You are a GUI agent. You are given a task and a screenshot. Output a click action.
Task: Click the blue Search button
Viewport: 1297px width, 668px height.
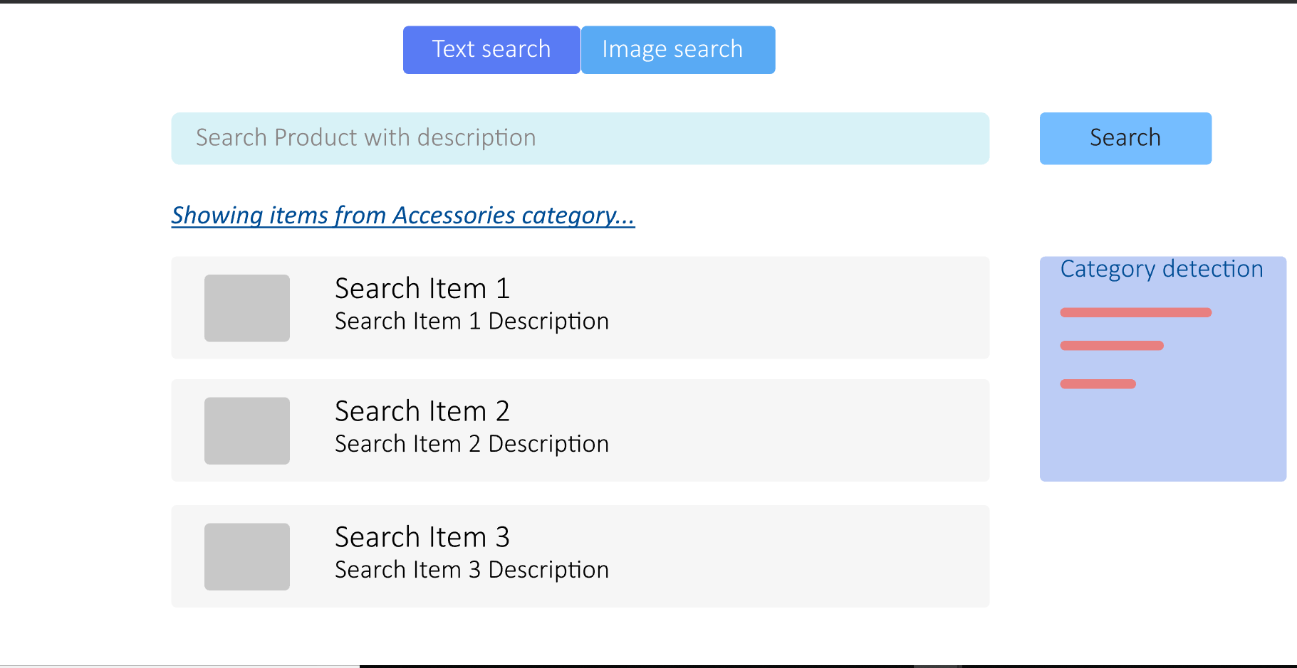(x=1125, y=138)
